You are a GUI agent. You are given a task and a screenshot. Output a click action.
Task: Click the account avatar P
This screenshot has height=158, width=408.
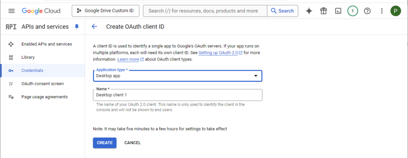(x=396, y=11)
